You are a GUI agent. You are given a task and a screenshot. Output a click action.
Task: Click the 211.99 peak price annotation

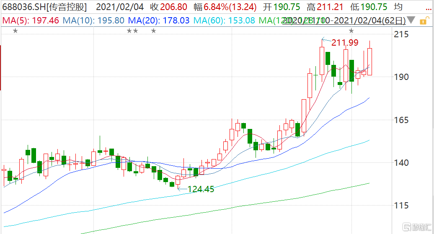click(345, 43)
